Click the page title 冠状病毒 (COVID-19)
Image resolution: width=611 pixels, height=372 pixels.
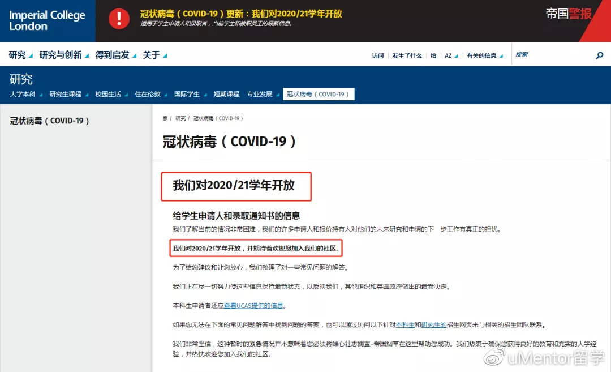pos(229,141)
